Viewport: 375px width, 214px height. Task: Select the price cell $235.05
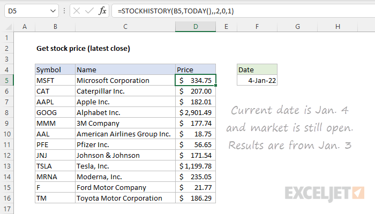[x=196, y=177]
